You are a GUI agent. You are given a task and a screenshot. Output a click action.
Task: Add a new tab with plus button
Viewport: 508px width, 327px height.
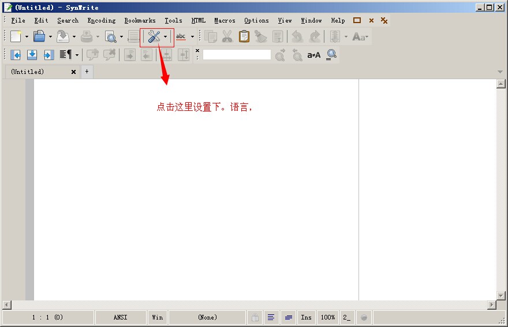pyautogui.click(x=87, y=72)
